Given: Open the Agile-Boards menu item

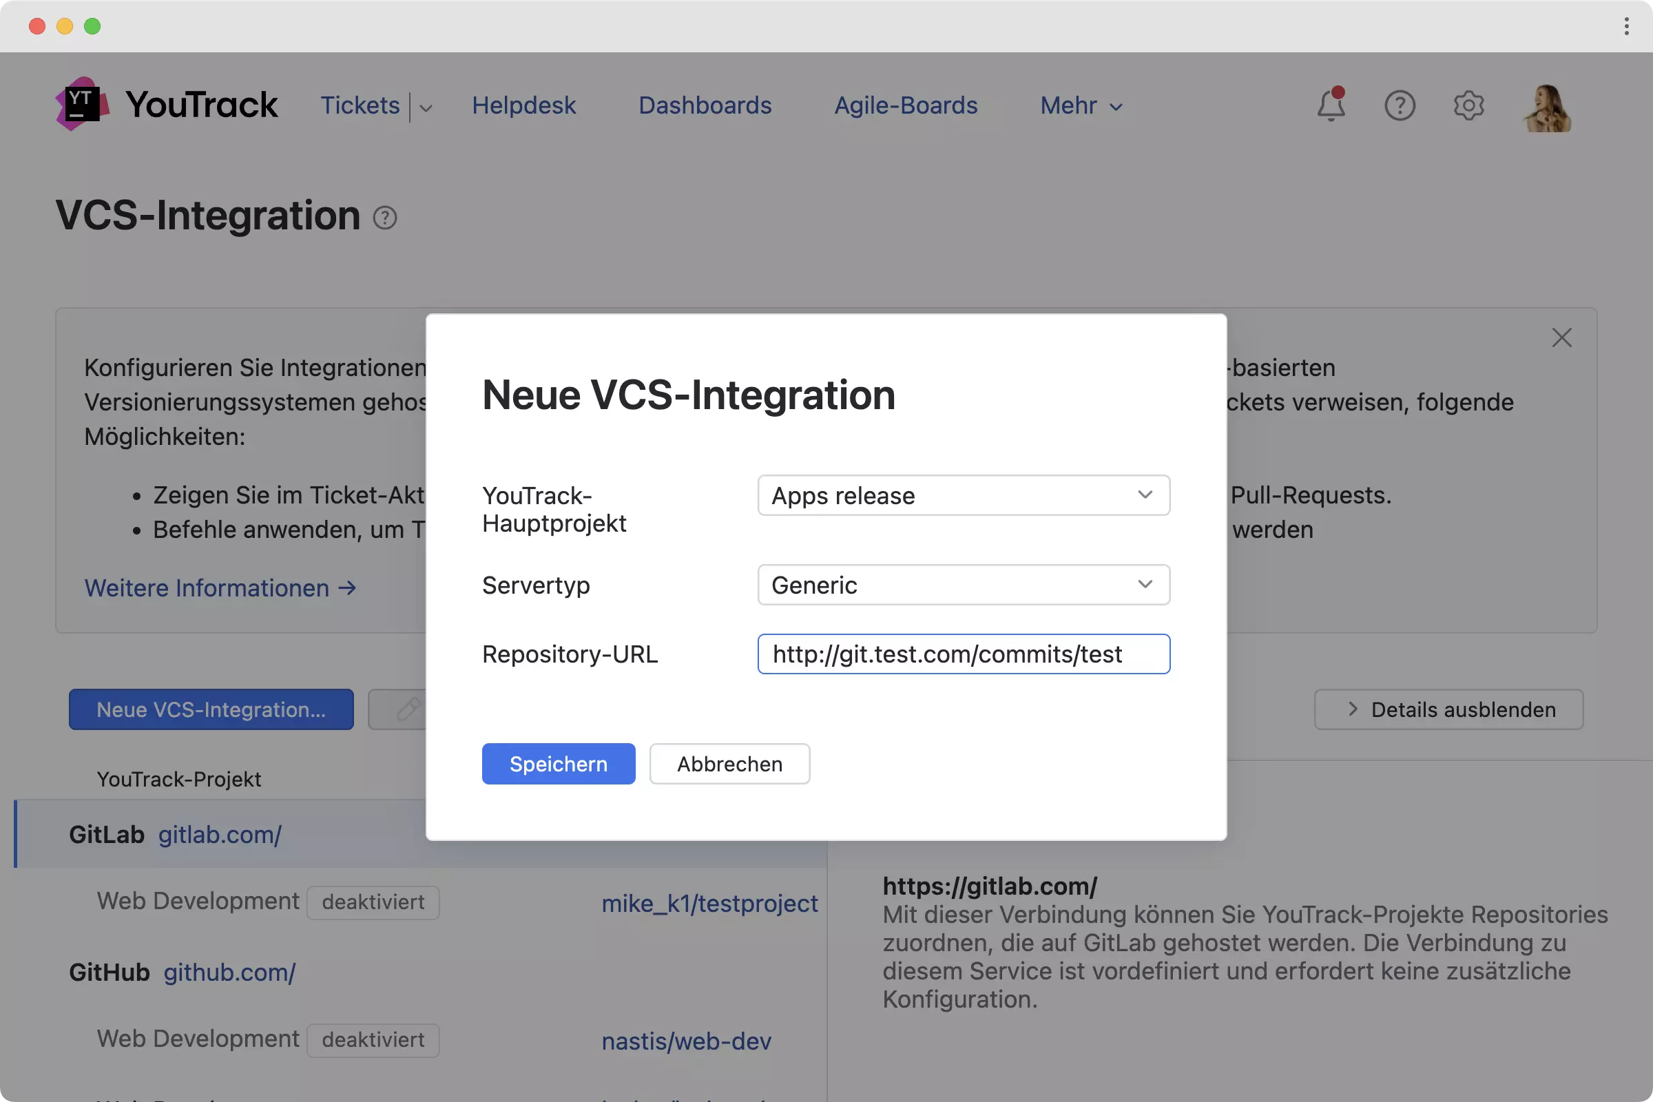Looking at the screenshot, I should click(x=906, y=105).
